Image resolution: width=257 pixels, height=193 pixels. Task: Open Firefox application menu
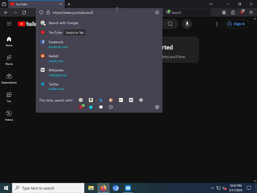251,13
